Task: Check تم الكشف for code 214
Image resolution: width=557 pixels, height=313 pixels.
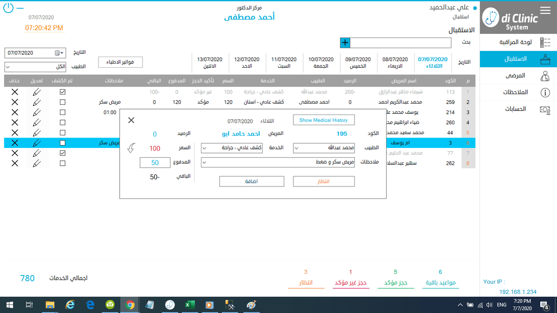Action: [x=63, y=112]
